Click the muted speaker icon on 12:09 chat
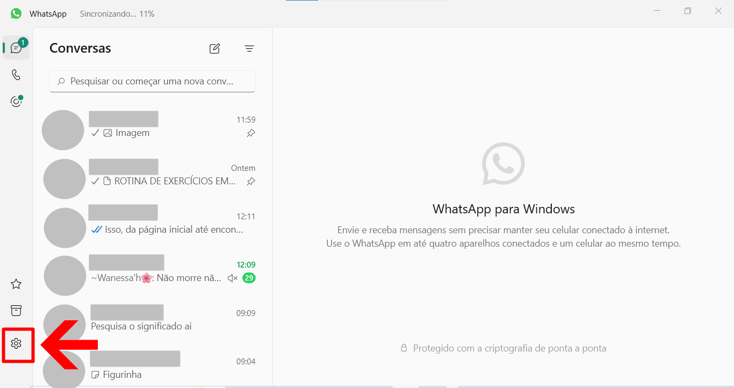This screenshot has width=734, height=388. click(233, 278)
